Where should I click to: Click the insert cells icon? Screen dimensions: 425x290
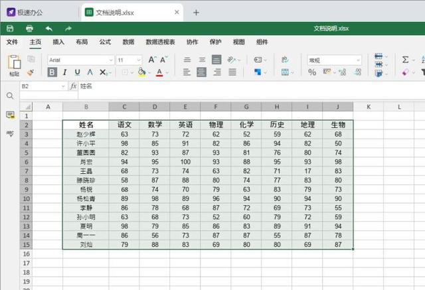pos(379,56)
